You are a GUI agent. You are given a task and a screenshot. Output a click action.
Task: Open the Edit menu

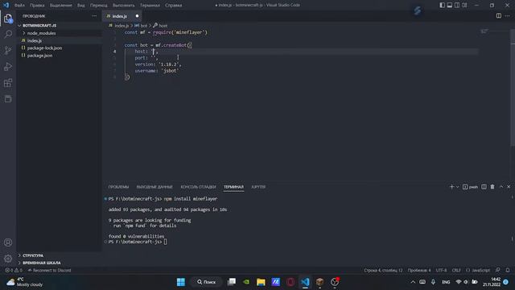pos(37,6)
